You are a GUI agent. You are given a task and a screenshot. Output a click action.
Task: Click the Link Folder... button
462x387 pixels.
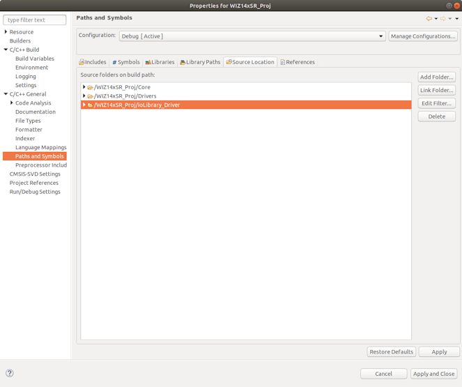pyautogui.click(x=437, y=90)
